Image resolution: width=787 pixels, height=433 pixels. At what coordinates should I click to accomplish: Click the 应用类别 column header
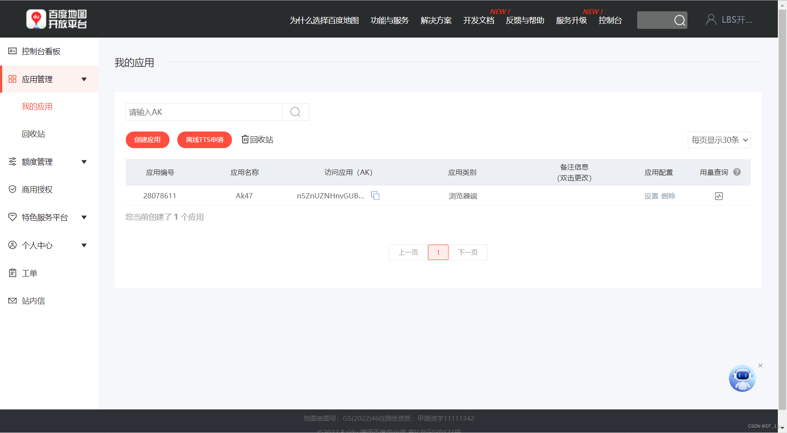pos(462,172)
